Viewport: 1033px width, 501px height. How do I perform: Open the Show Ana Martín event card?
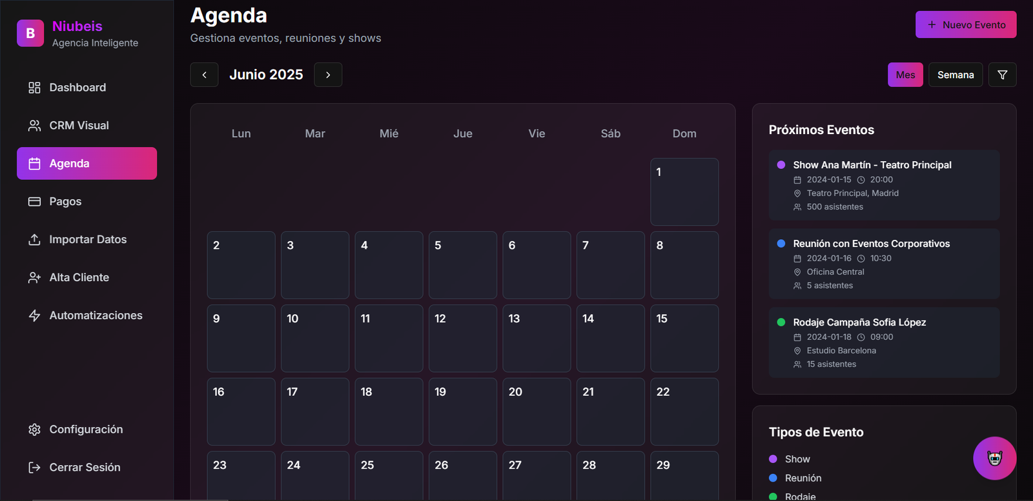[883, 185]
